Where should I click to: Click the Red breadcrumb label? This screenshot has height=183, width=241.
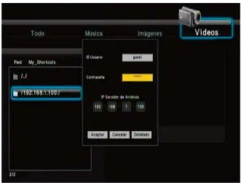pyautogui.click(x=18, y=62)
